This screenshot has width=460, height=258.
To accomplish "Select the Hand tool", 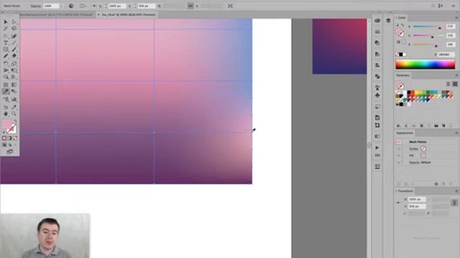I will (x=6, y=114).
